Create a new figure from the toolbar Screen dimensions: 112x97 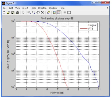(x=4, y=13)
